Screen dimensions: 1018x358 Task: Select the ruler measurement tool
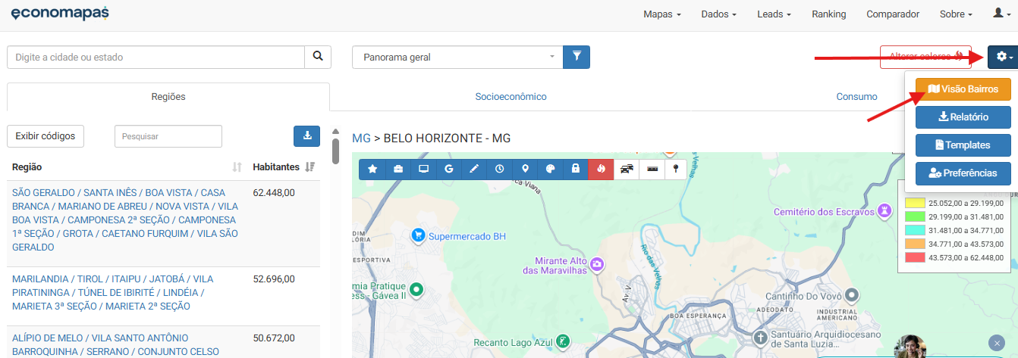pos(652,169)
